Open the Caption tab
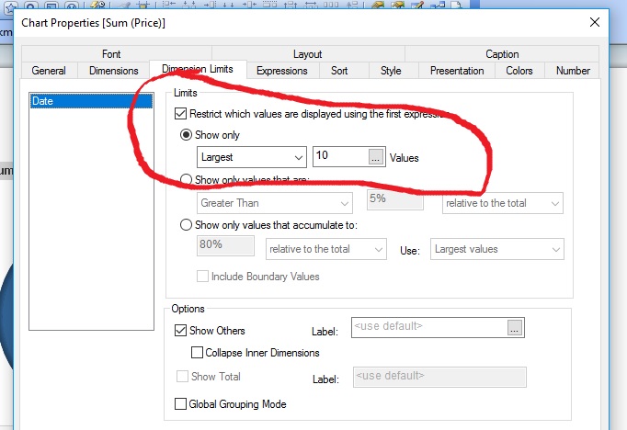The width and height of the screenshot is (627, 430). pyautogui.click(x=502, y=54)
